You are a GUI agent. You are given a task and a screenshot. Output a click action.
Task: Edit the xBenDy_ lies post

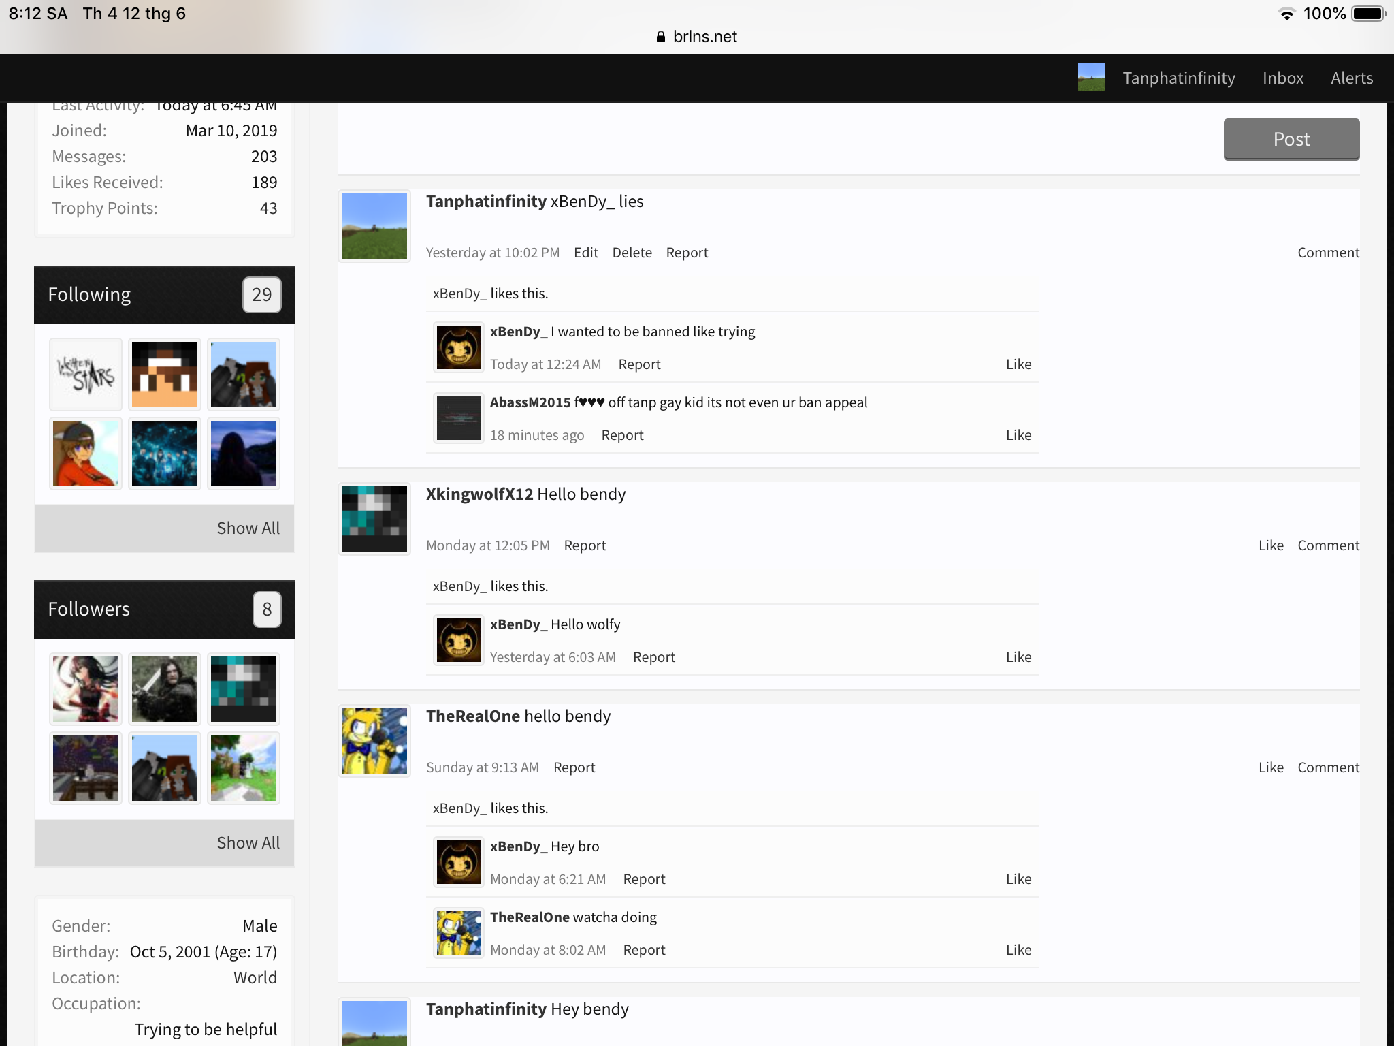point(585,253)
